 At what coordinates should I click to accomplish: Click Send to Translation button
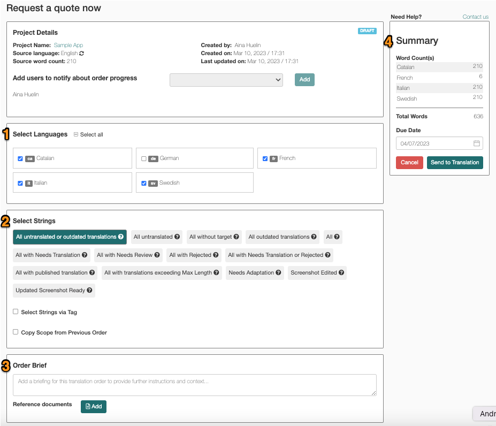click(x=455, y=163)
